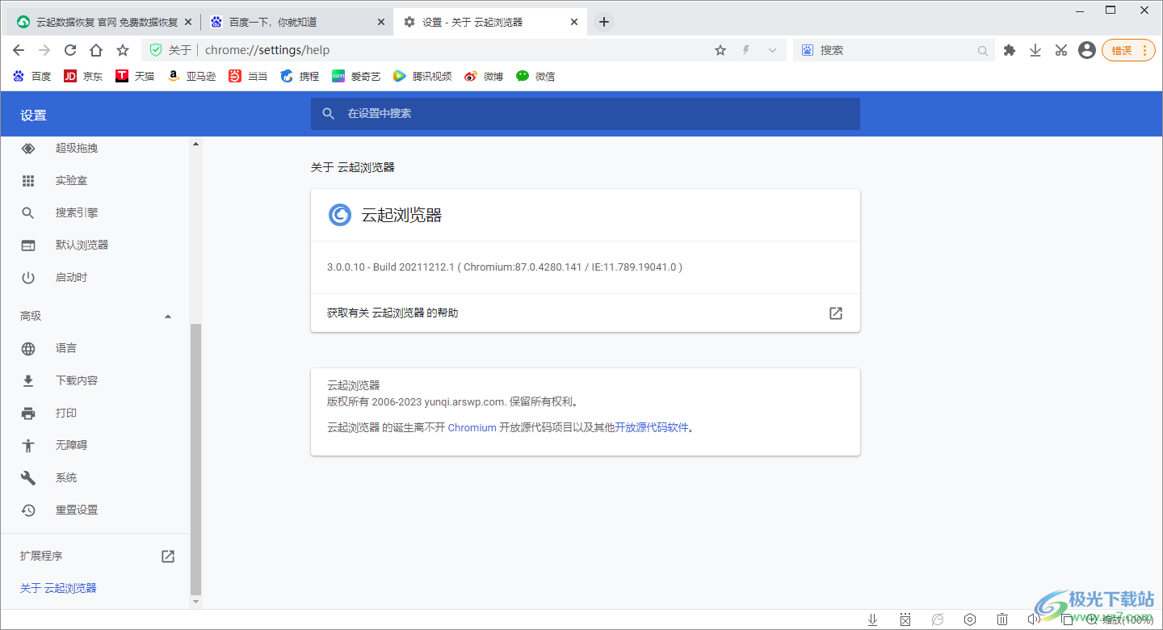The image size is (1163, 630).
Task: Open the 微博 bookmark
Action: pos(484,76)
